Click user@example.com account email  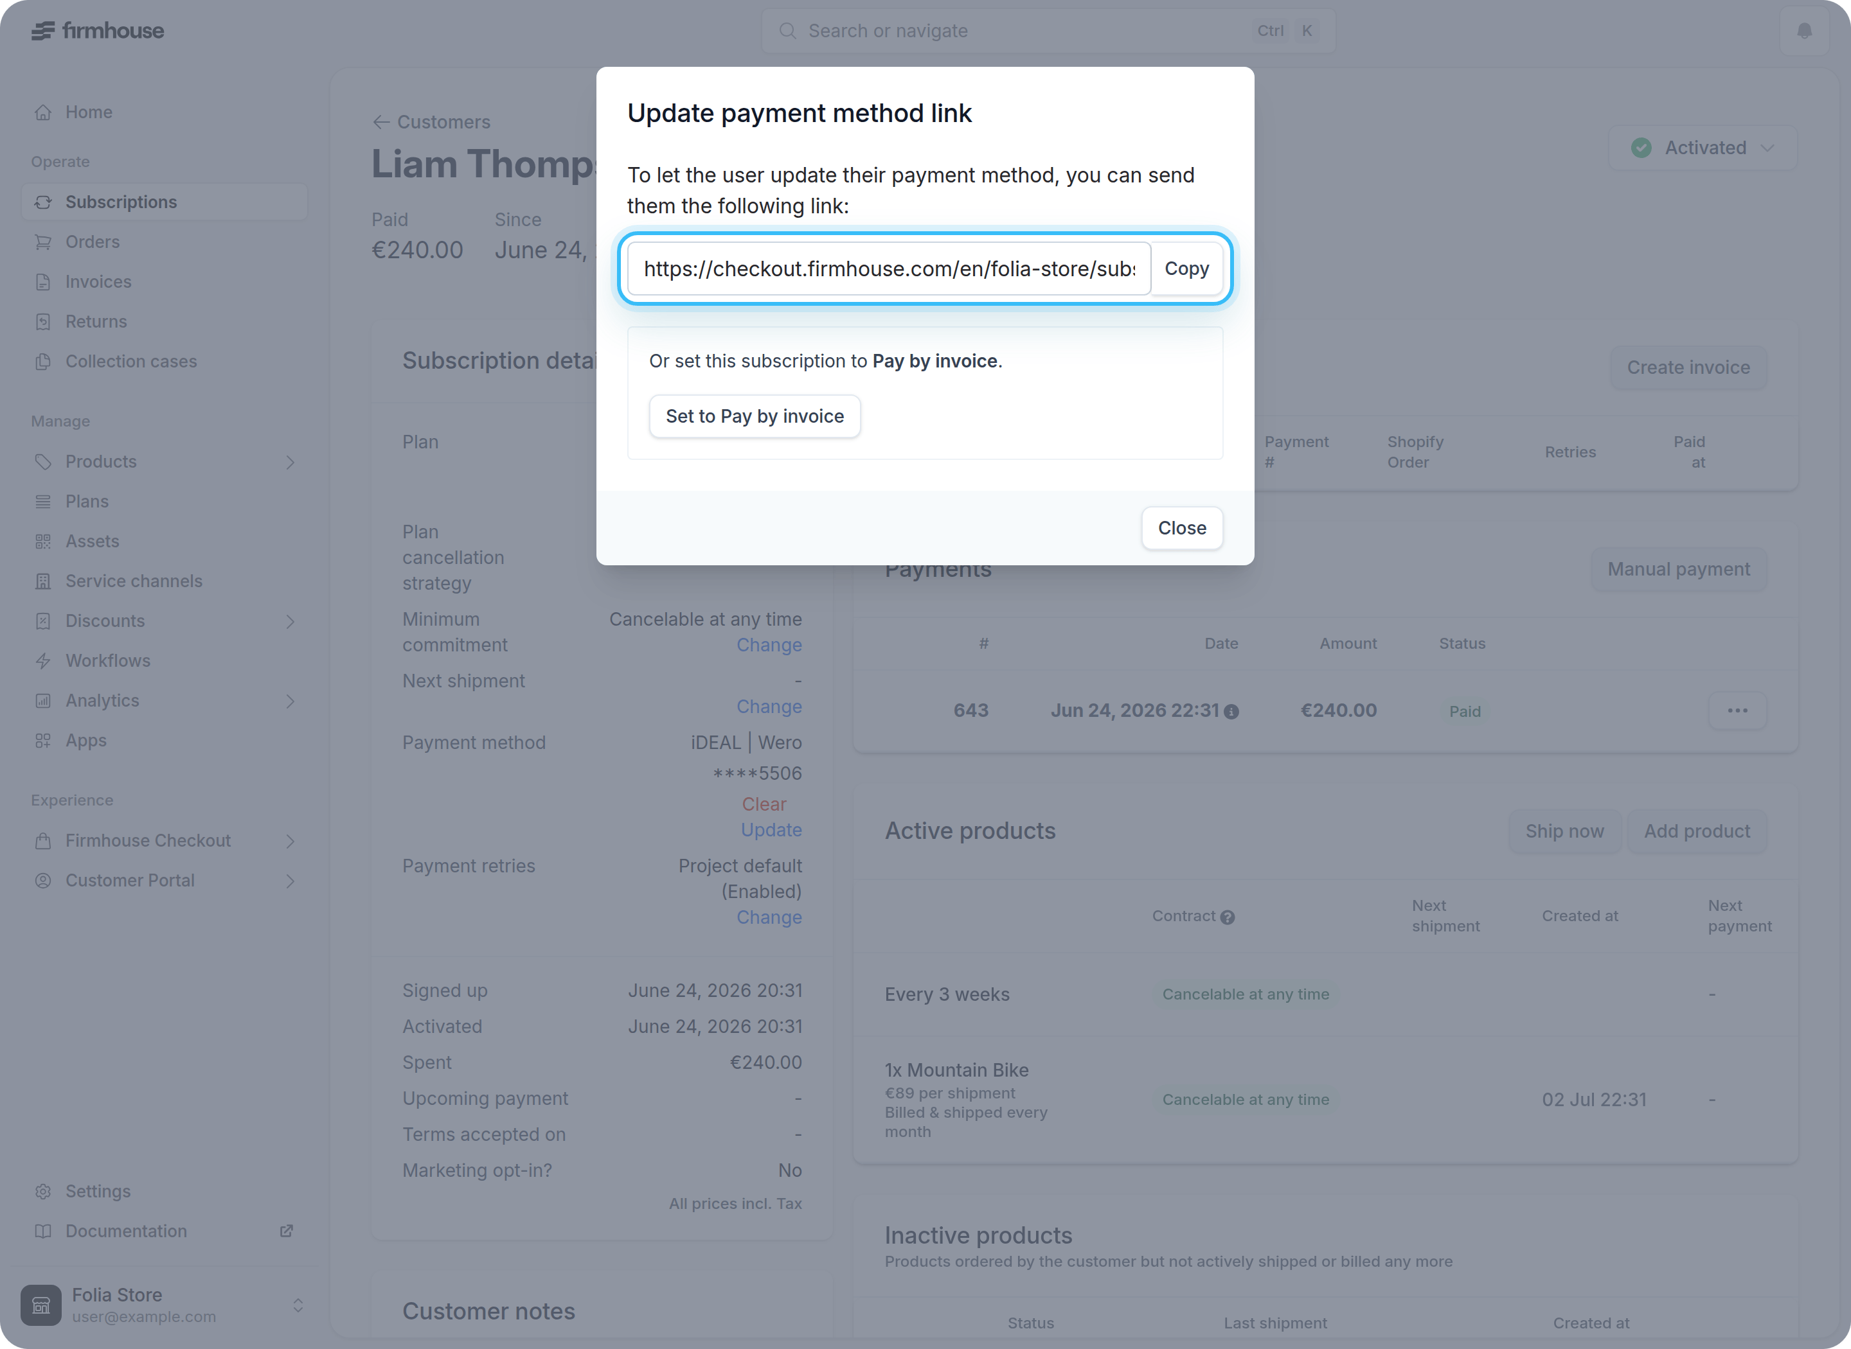[144, 1316]
